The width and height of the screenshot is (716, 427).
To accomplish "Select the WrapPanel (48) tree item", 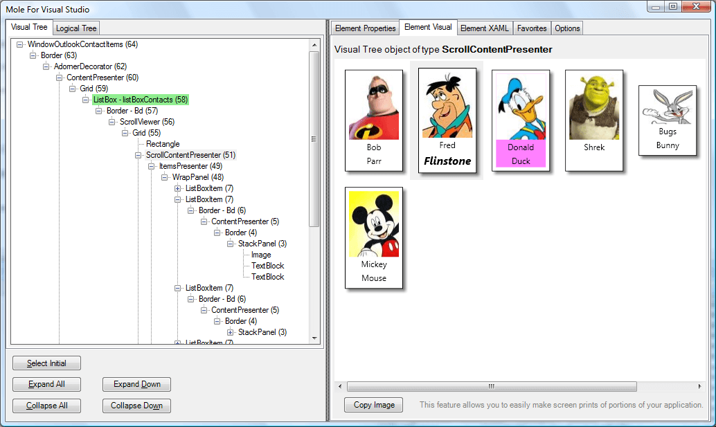I will click(198, 177).
